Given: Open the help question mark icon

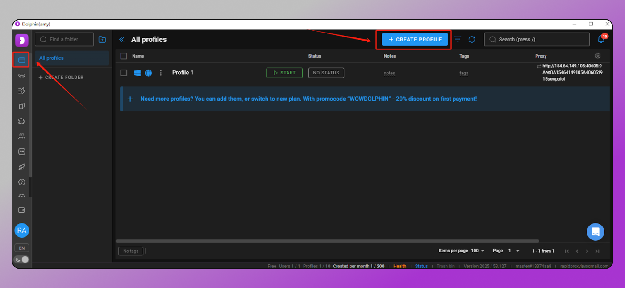Looking at the screenshot, I should [21, 182].
